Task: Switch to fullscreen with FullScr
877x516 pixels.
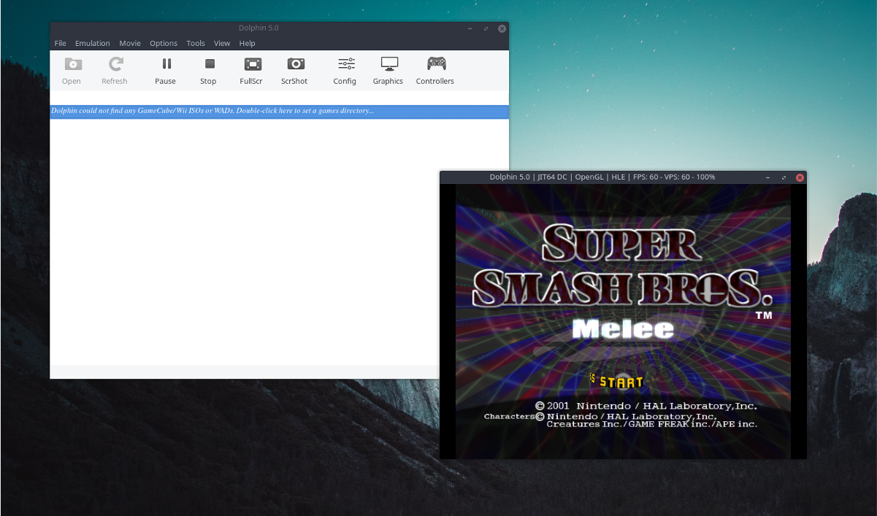Action: (x=252, y=71)
